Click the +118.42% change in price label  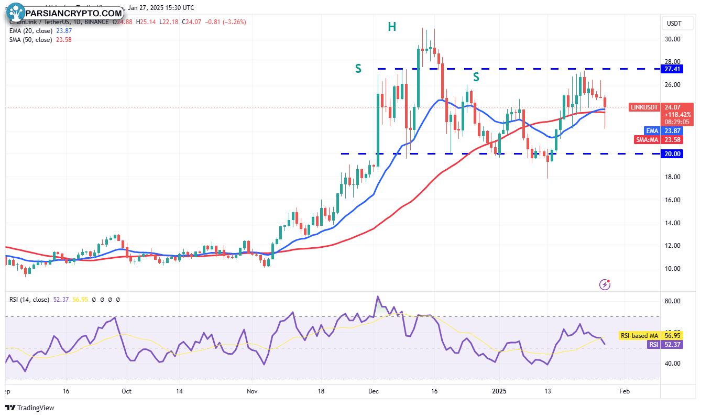pos(678,114)
